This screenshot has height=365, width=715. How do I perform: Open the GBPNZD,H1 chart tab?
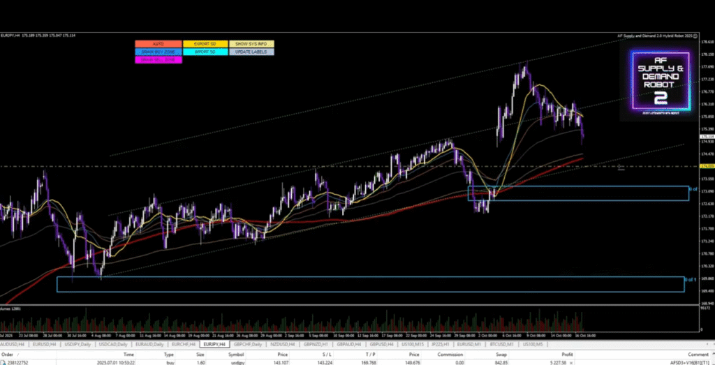point(317,344)
